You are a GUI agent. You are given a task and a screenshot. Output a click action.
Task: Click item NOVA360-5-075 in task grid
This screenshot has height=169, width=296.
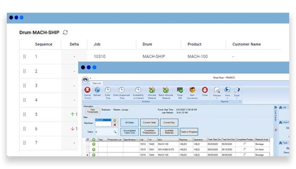(166, 150)
